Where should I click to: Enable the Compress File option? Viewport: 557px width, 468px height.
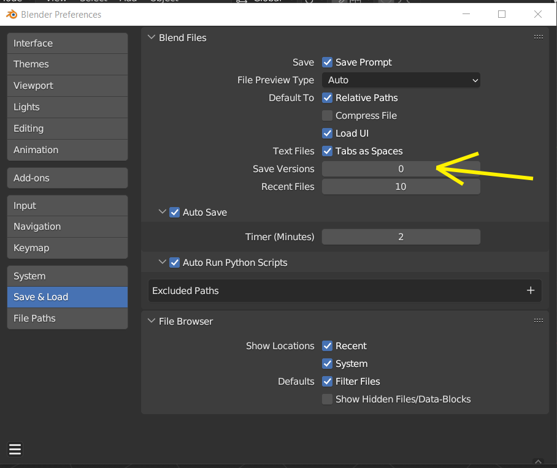pos(328,116)
